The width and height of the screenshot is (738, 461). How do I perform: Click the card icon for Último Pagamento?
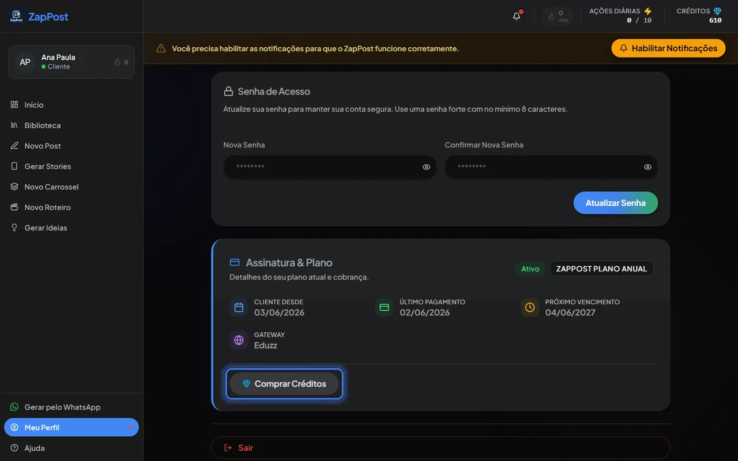tap(384, 308)
